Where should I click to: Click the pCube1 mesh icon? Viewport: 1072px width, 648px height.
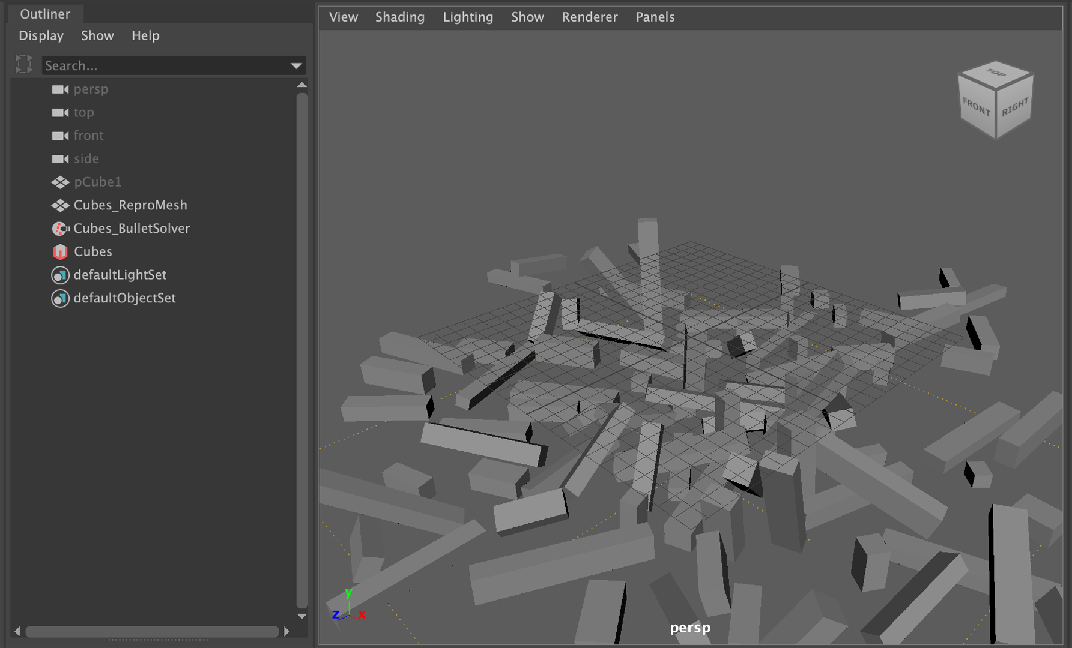coord(60,182)
